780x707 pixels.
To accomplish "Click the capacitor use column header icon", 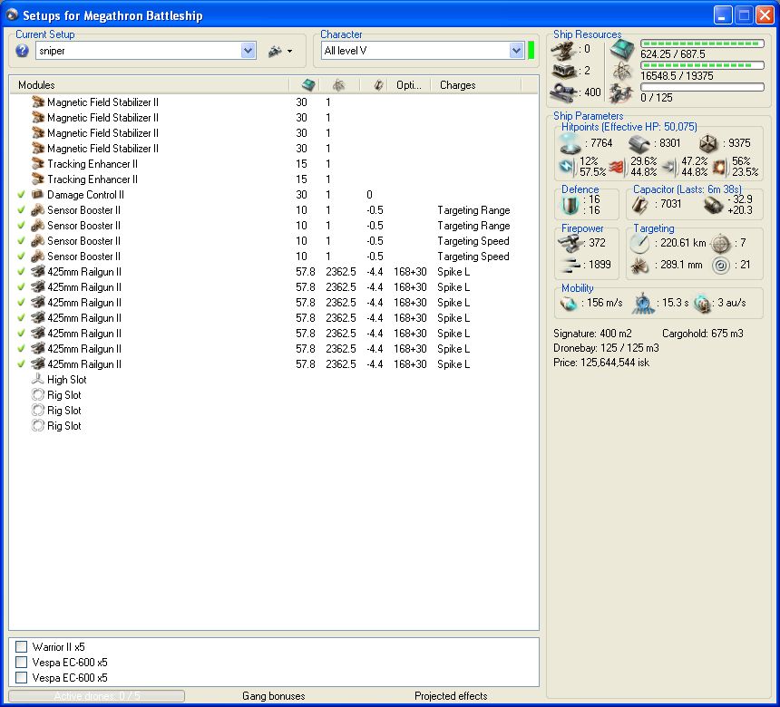I will 378,85.
